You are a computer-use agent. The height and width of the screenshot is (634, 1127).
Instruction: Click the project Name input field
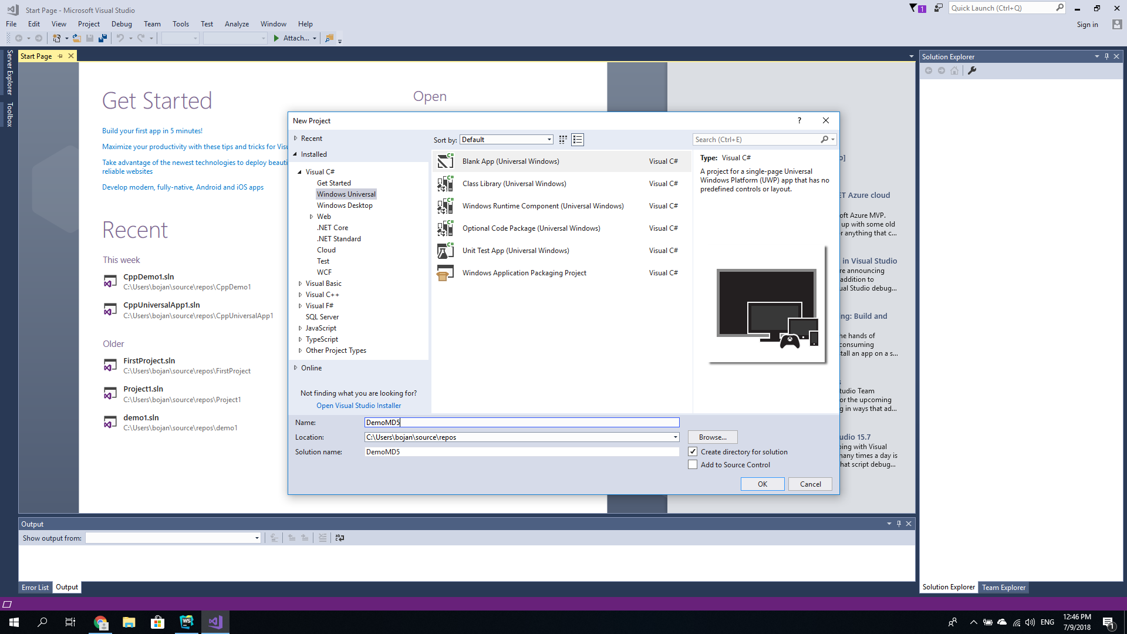522,423
